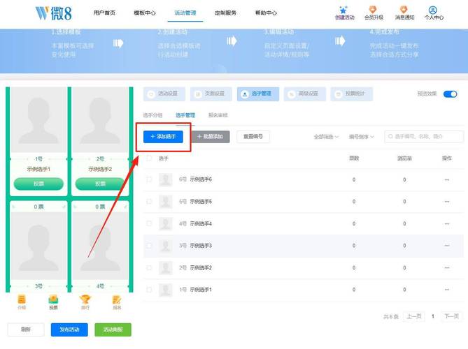Viewport: 468px width, 349px height.
Task: Open the more actions menu for 示例选手4
Action: click(446, 224)
